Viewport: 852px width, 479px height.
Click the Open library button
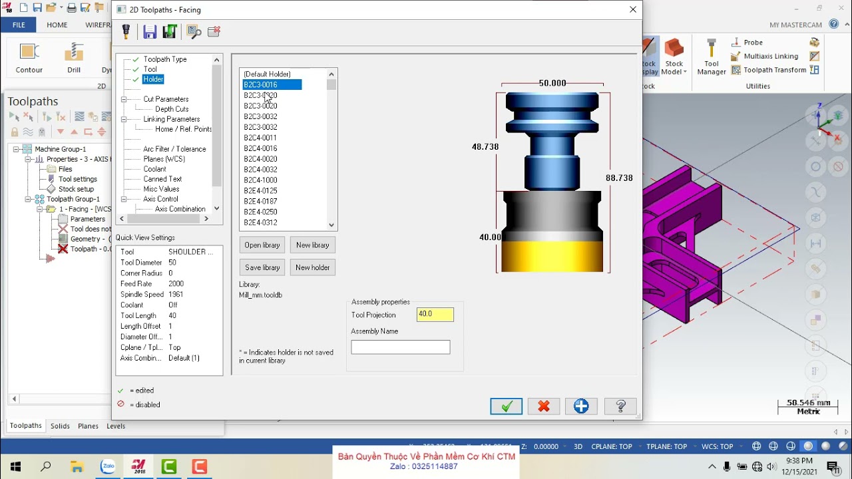pyautogui.click(x=262, y=245)
